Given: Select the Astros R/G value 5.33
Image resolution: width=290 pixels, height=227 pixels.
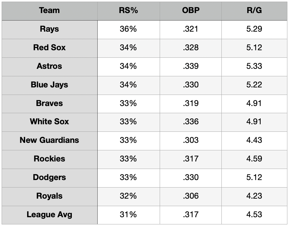Looking at the screenshot, I should (254, 66).
